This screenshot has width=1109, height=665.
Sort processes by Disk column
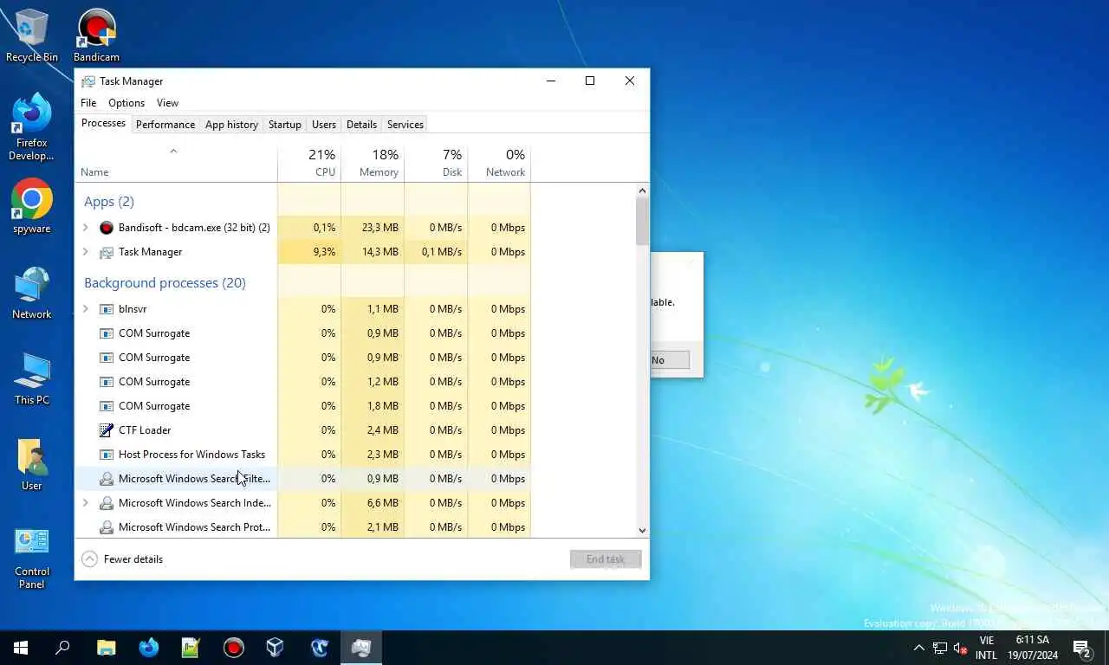click(436, 163)
